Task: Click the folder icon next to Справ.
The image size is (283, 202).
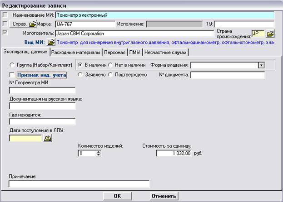Action: 32,24
